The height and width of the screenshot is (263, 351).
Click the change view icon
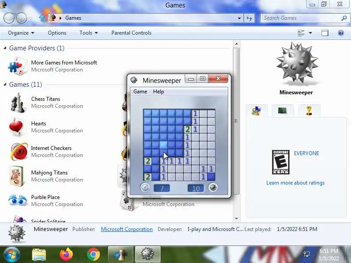click(301, 33)
